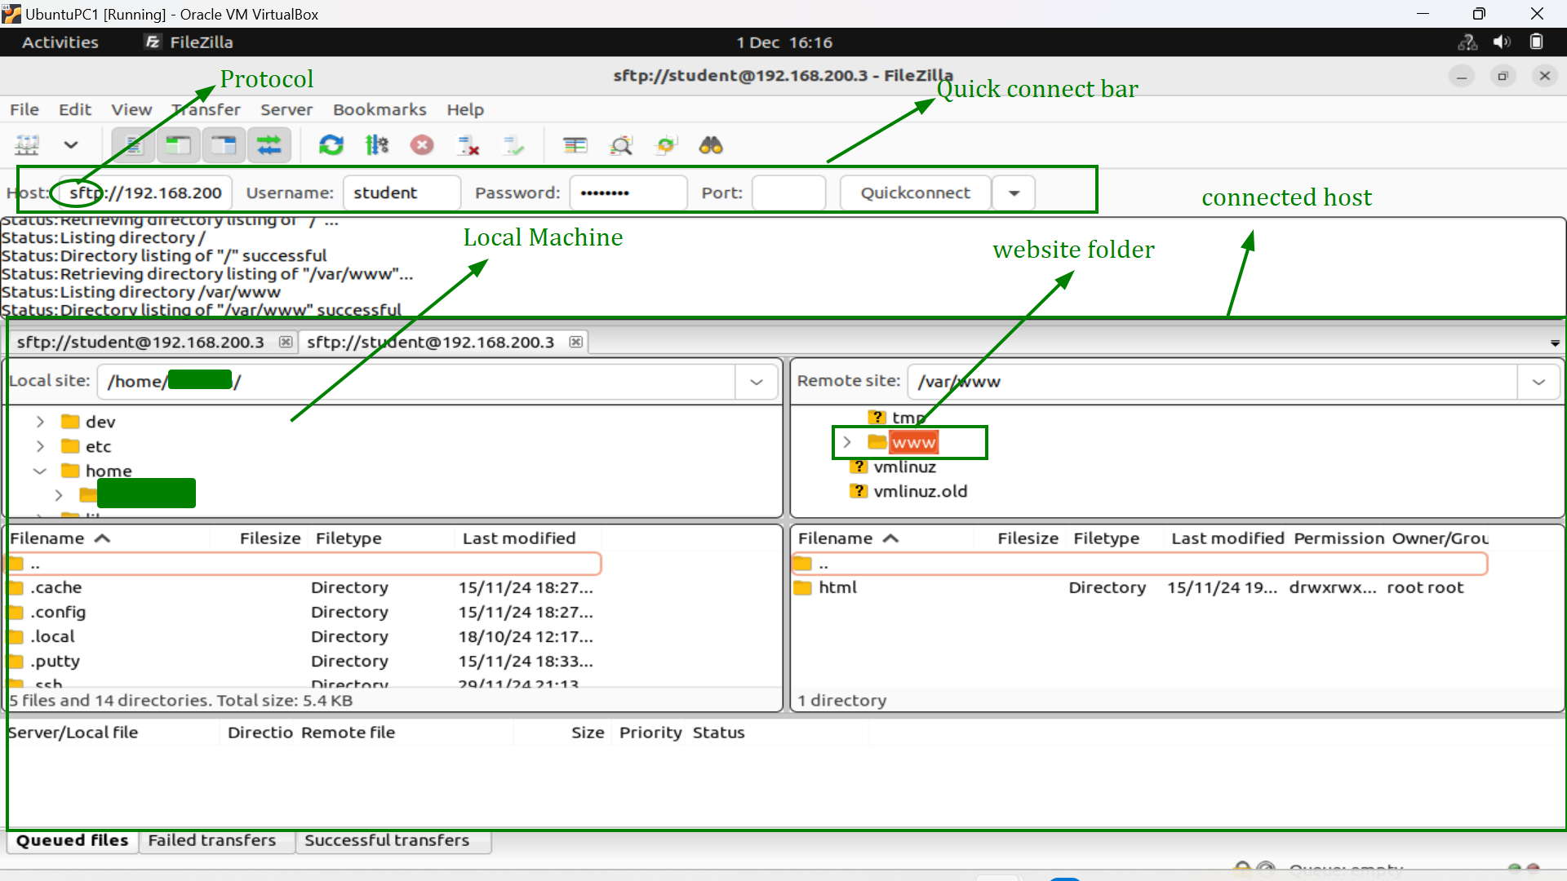Toggle the transfer queue display

pos(269,145)
